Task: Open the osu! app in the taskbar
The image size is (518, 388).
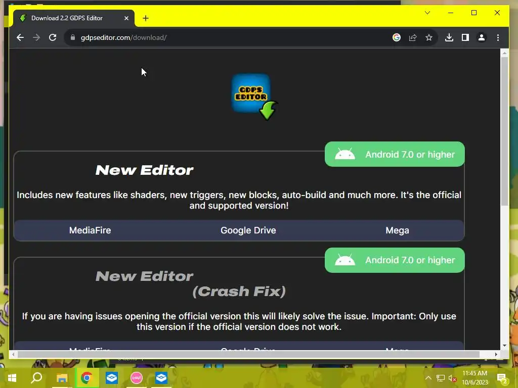Action: point(137,378)
